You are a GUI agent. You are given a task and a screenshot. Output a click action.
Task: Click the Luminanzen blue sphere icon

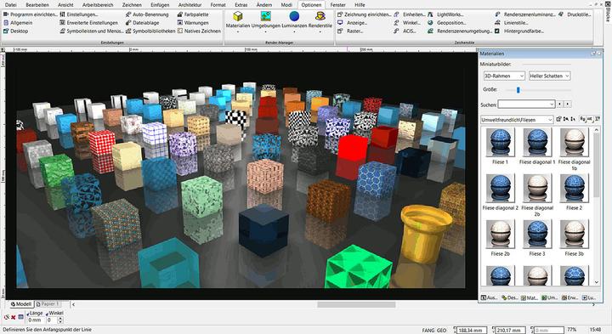point(294,16)
